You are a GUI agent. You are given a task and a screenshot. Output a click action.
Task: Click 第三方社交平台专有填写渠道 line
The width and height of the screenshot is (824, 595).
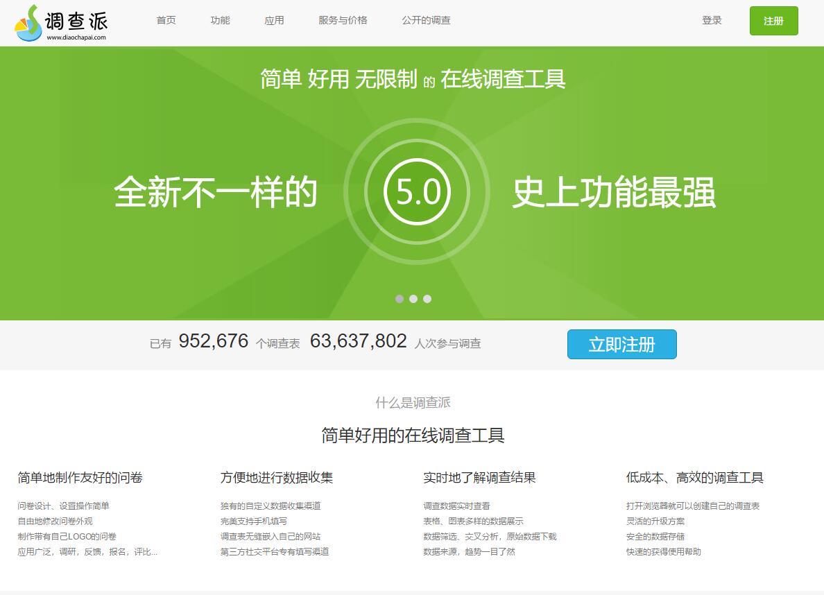coord(274,551)
